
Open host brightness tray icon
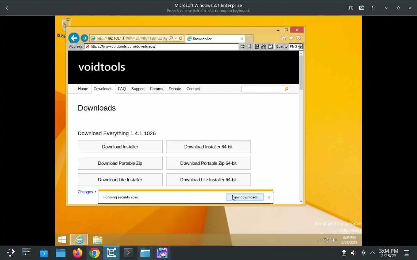click(364, 253)
